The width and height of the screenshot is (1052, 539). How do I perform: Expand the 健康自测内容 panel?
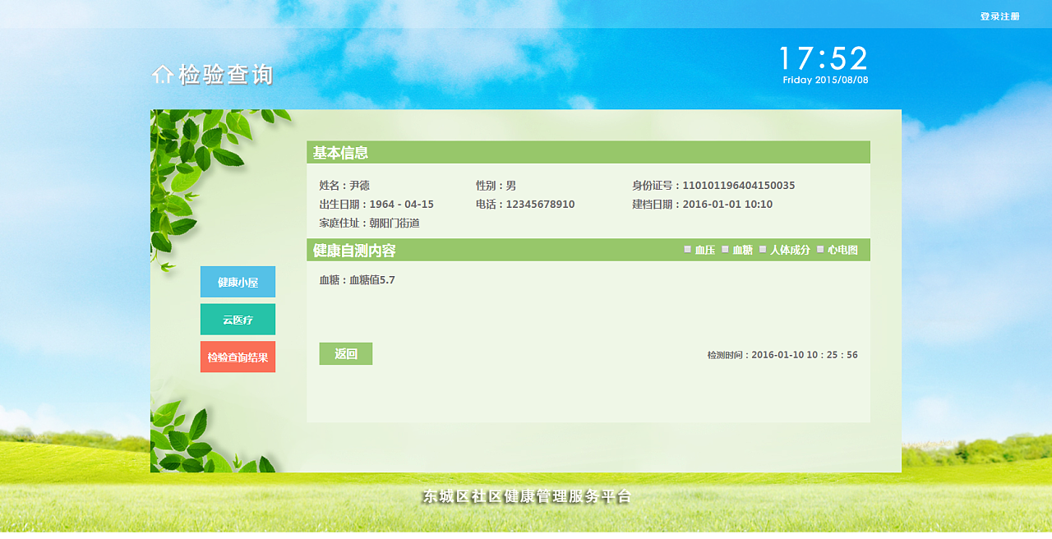pos(352,250)
